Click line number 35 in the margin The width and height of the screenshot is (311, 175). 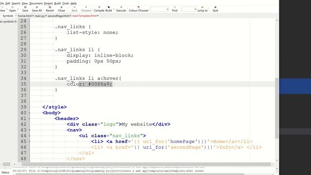pos(23,84)
